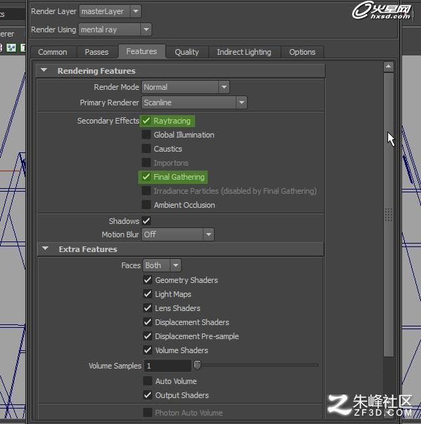
Task: Click the Volume Samples value field
Action: (x=168, y=366)
